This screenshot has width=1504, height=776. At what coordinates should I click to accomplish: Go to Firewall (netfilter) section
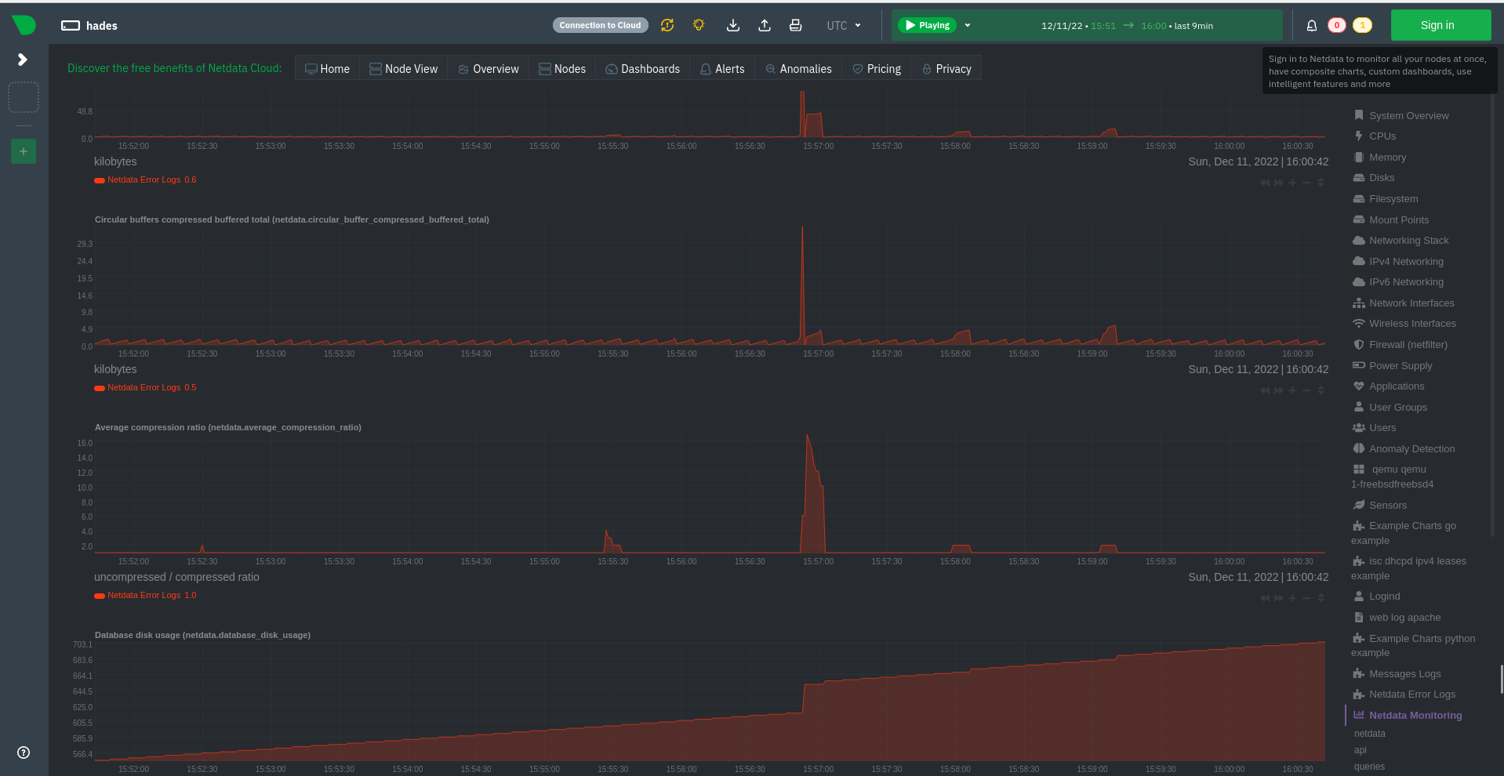click(x=1400, y=344)
